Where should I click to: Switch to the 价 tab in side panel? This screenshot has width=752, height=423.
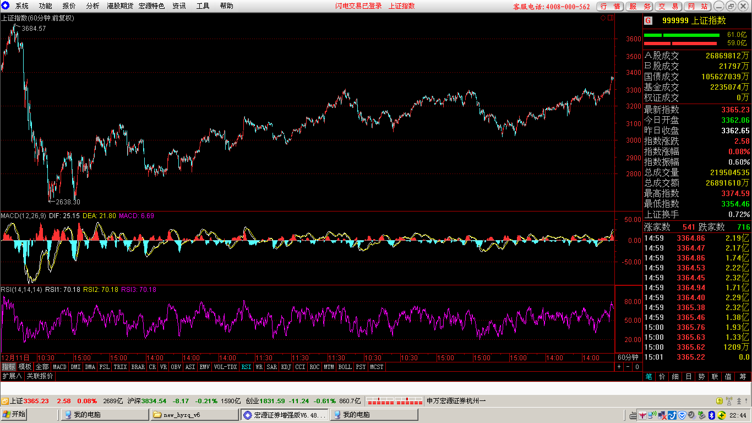pos(662,377)
